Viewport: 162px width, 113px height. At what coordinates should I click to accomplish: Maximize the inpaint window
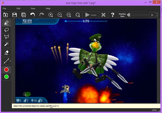coord(150,2)
